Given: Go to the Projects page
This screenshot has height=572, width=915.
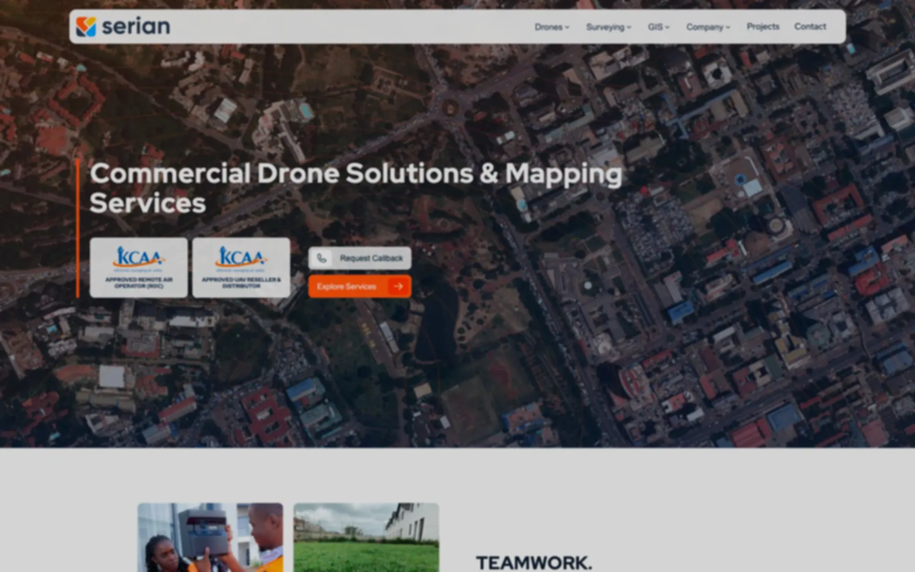Looking at the screenshot, I should click(x=763, y=27).
